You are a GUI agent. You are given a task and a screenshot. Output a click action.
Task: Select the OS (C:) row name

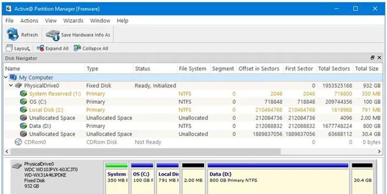point(37,102)
